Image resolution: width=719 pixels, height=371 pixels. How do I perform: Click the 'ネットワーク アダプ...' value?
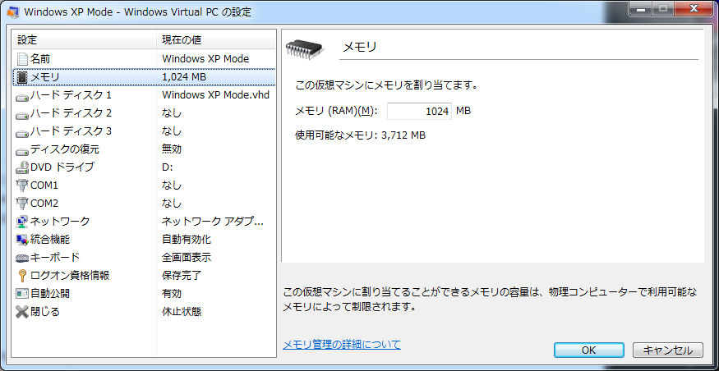click(x=213, y=222)
